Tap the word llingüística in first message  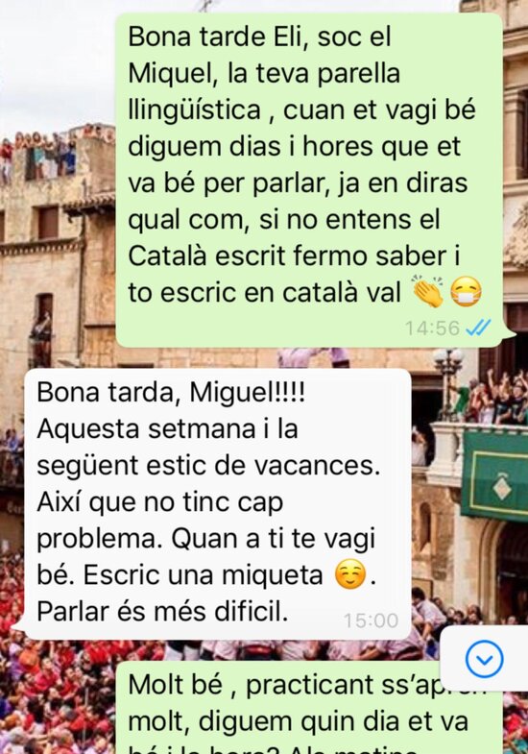click(x=194, y=110)
